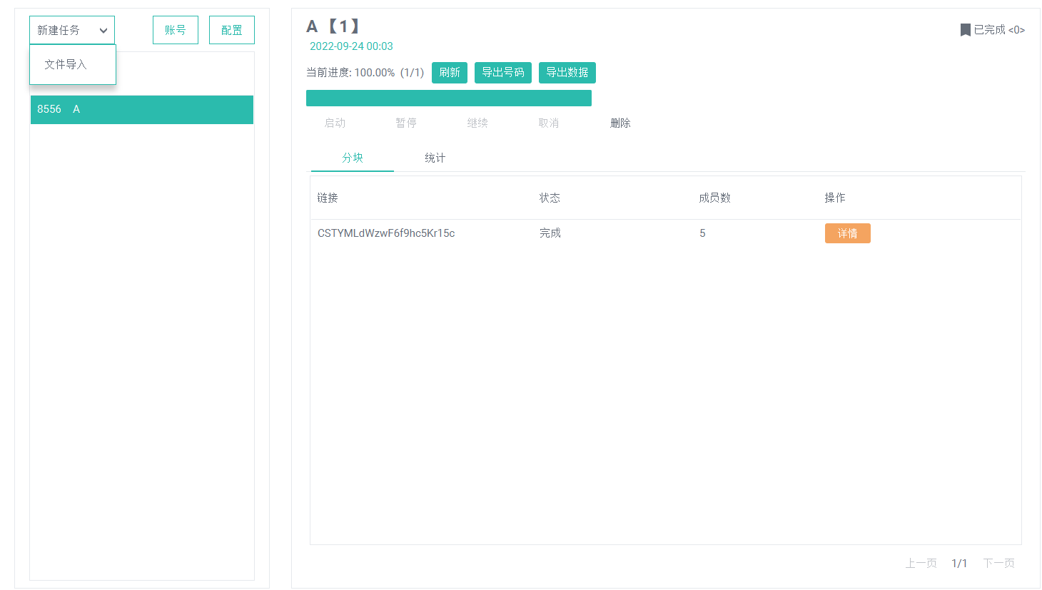Go to previous page with 上一页
The image size is (1042, 590).
[x=921, y=564]
